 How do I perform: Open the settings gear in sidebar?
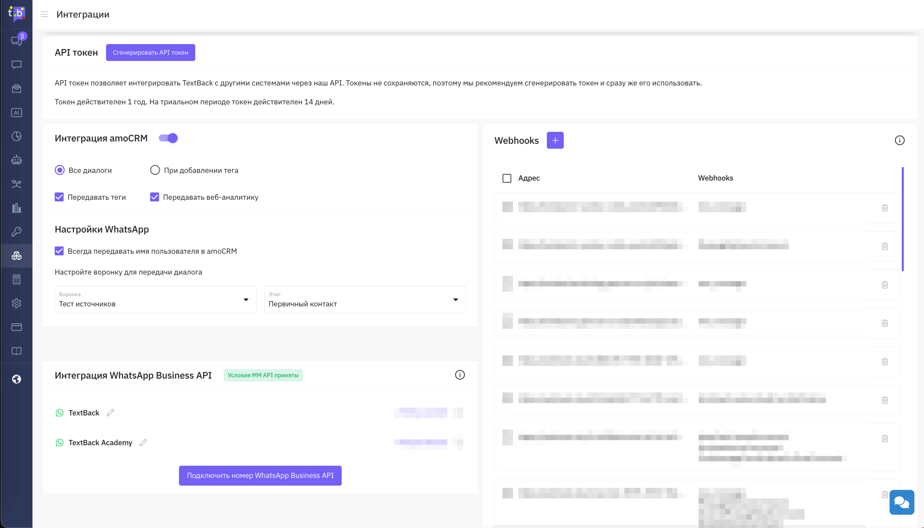[16, 303]
